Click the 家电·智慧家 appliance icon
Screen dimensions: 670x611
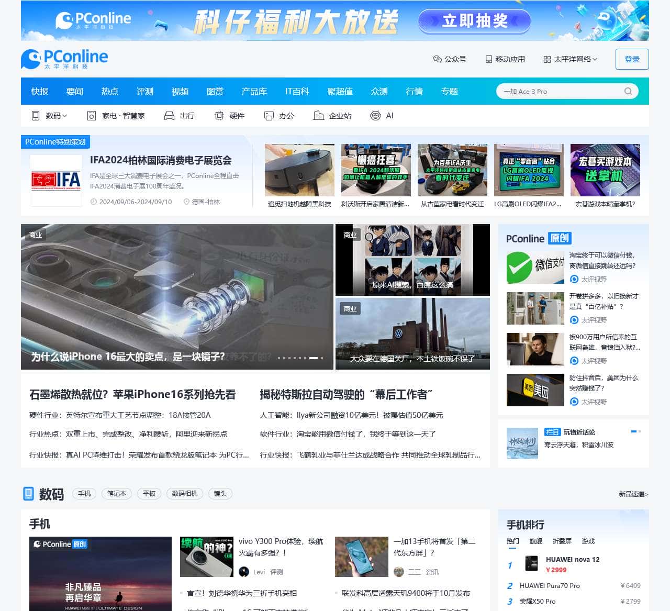point(92,116)
